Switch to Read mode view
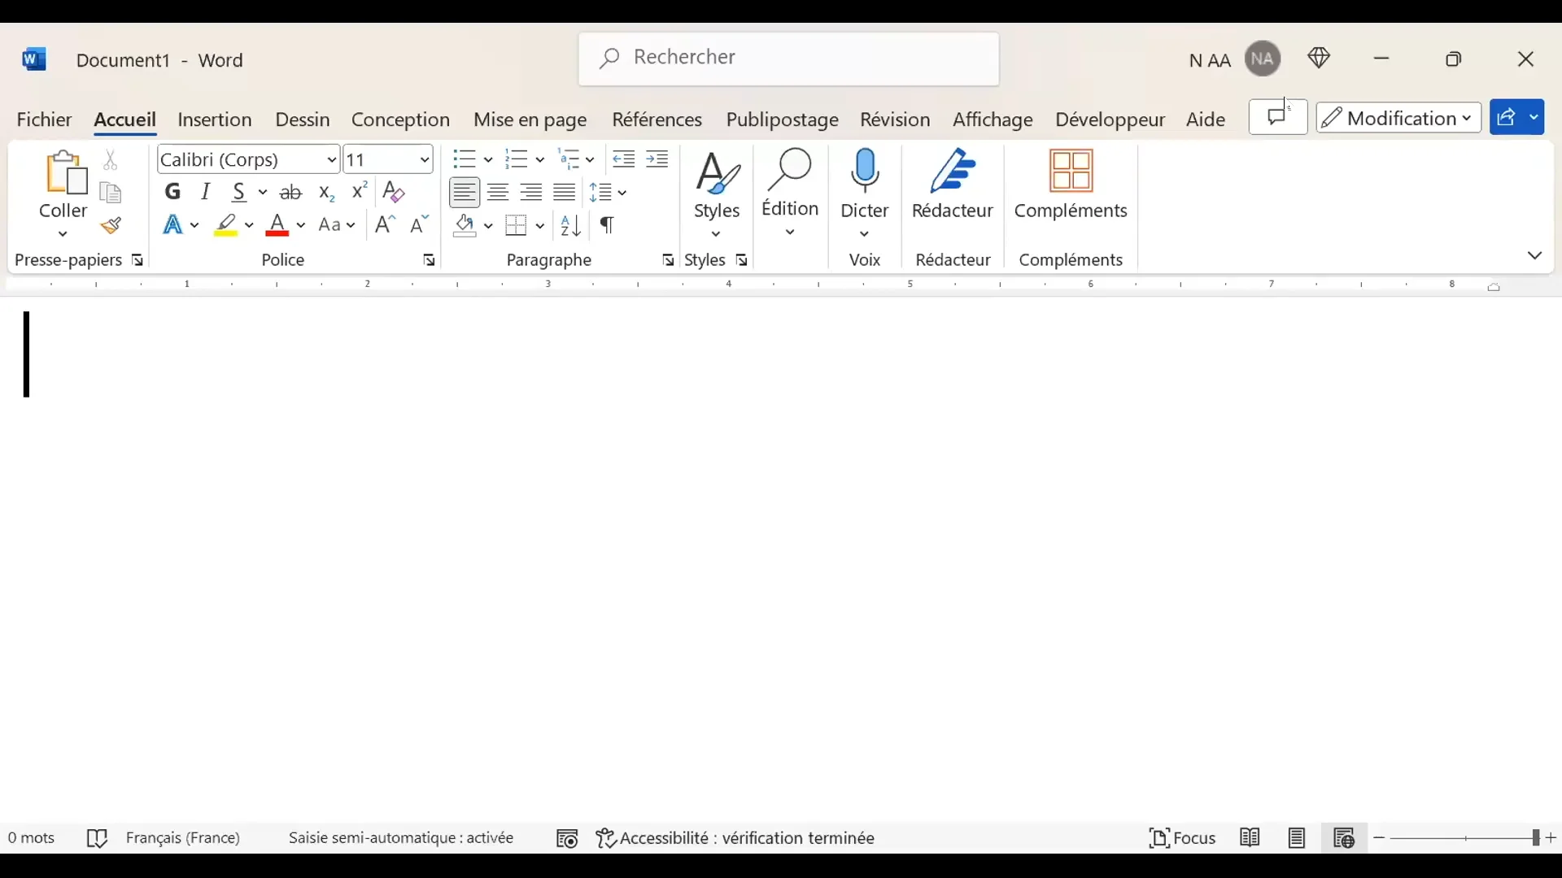This screenshot has height=878, width=1562. [x=1251, y=839]
